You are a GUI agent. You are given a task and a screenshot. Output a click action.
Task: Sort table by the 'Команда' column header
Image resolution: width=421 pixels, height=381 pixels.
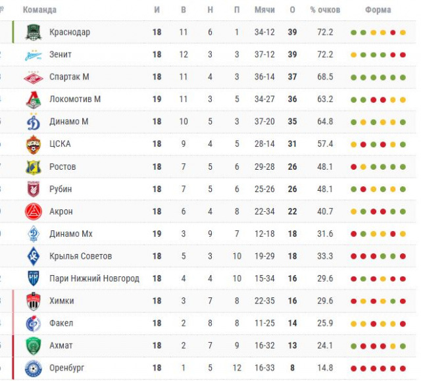pos(39,10)
